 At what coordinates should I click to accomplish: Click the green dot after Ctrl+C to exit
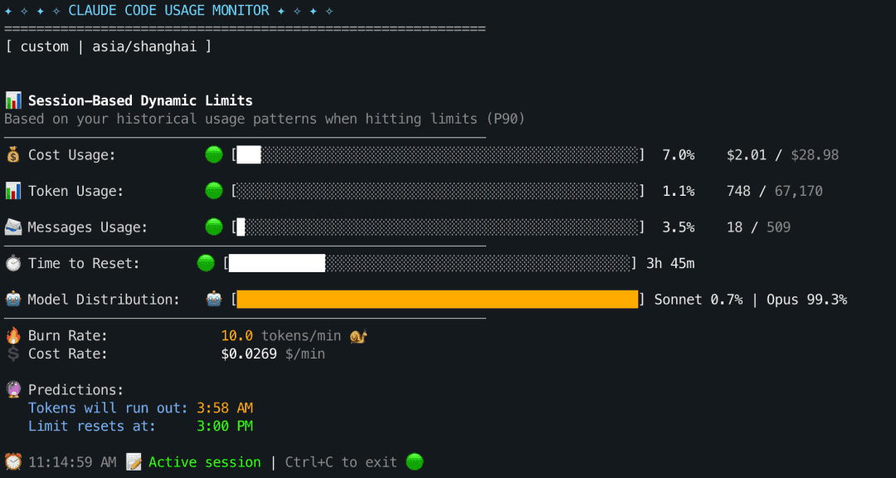(414, 462)
